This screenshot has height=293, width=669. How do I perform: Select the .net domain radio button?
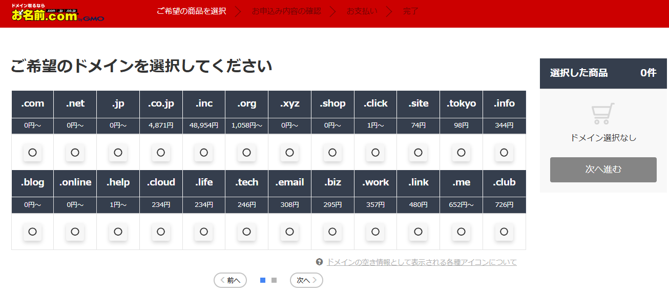click(x=75, y=152)
